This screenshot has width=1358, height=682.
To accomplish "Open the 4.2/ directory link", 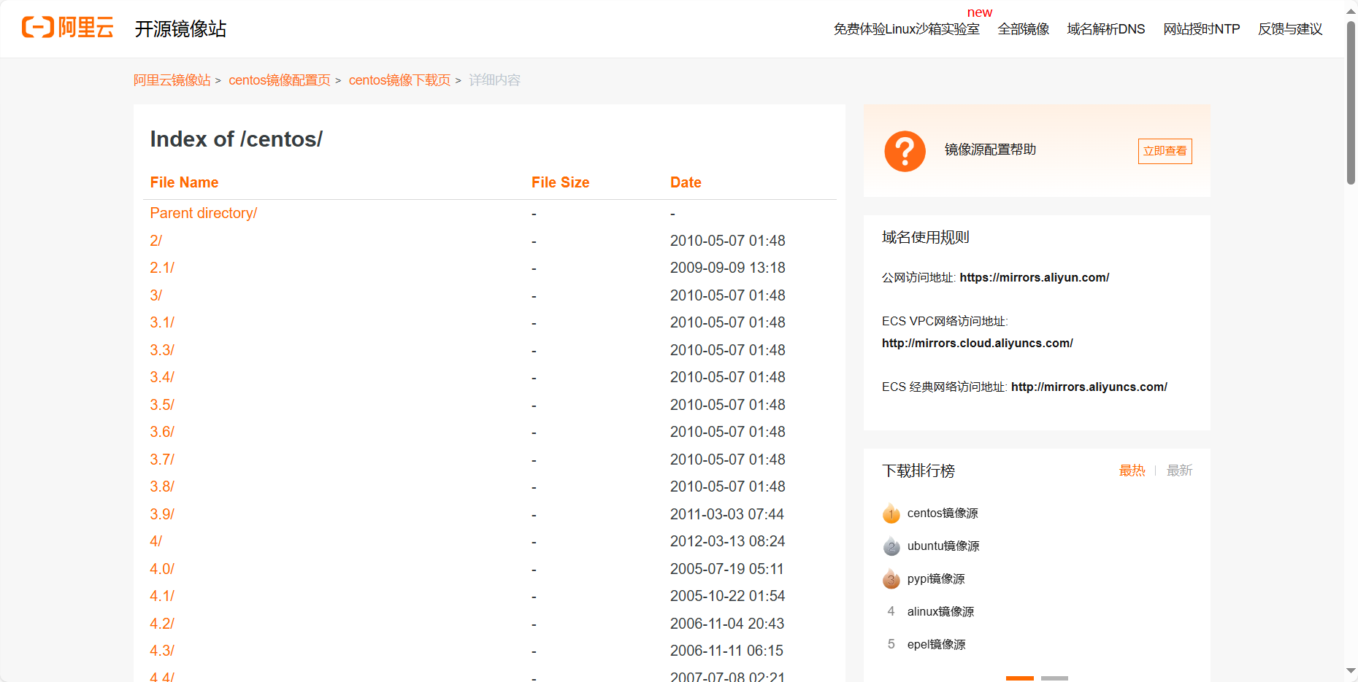I will [162, 624].
